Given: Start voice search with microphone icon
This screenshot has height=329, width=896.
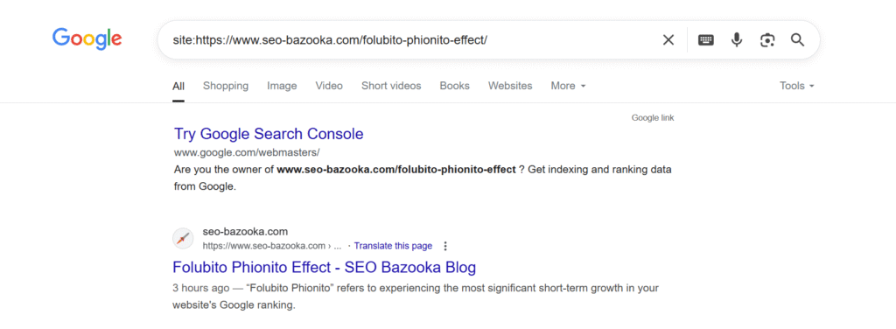Looking at the screenshot, I should click(737, 40).
